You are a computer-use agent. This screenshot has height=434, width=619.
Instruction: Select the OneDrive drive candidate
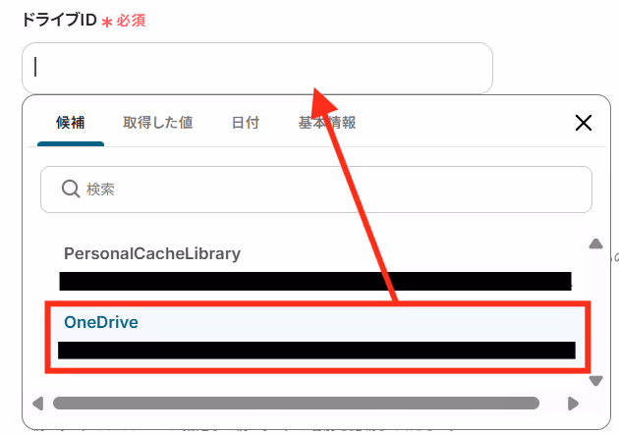click(x=317, y=338)
